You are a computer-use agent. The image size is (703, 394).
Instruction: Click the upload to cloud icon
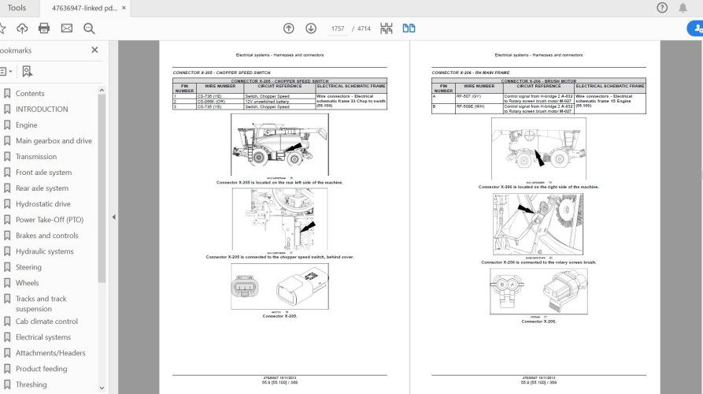pos(22,28)
